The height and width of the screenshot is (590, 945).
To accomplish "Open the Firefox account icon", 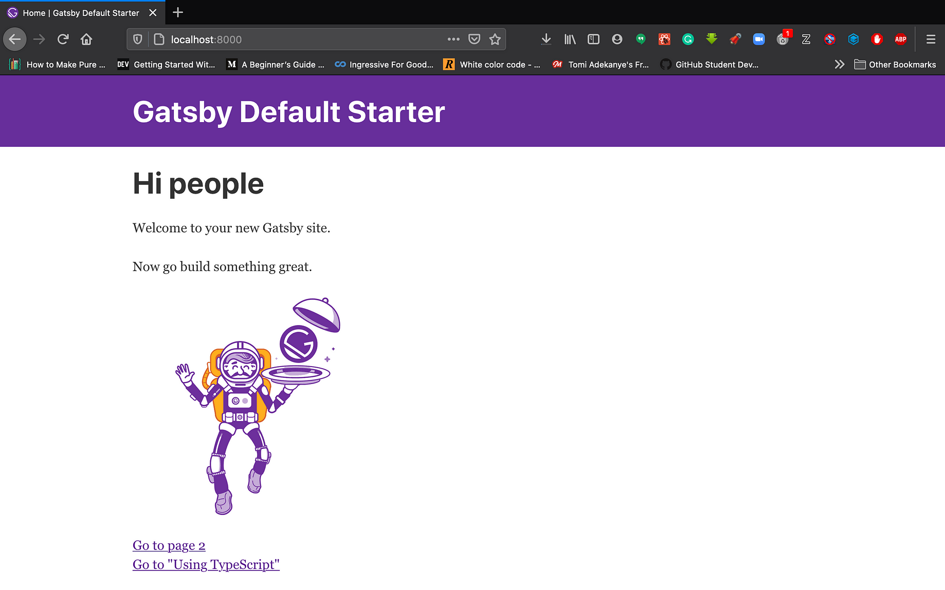I will [x=617, y=39].
